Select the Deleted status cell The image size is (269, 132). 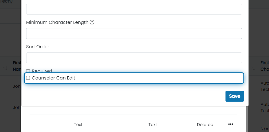pos(205,125)
